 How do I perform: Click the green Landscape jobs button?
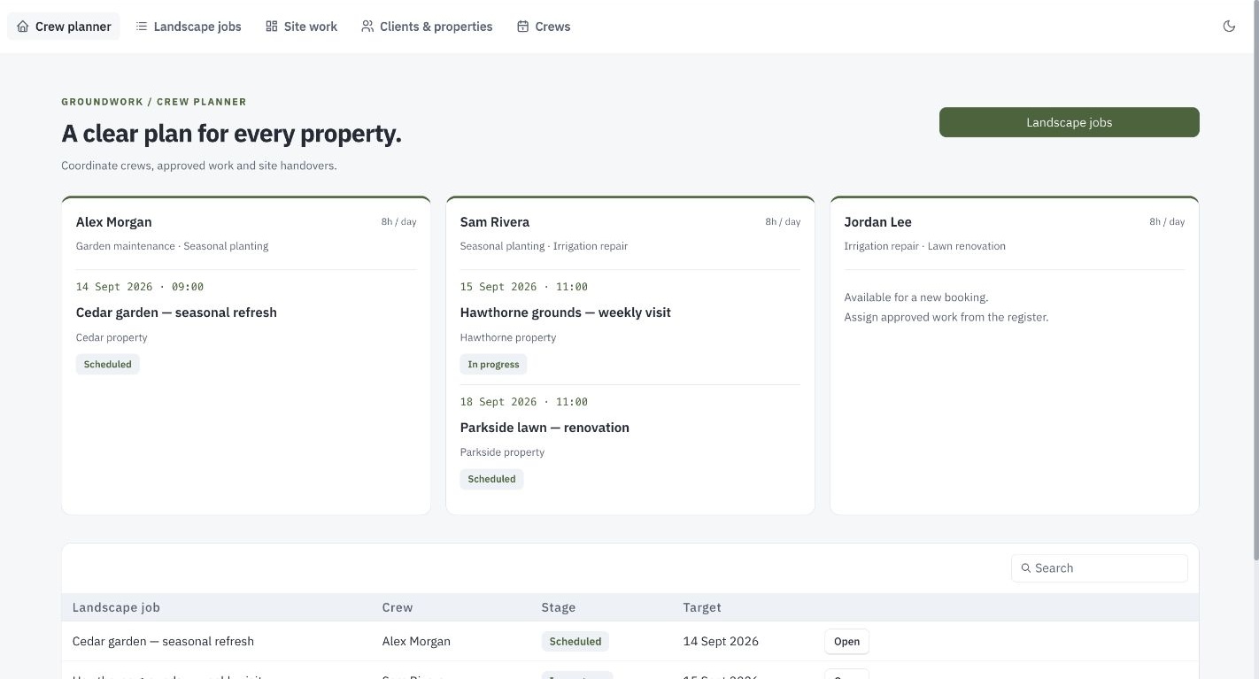pyautogui.click(x=1069, y=122)
